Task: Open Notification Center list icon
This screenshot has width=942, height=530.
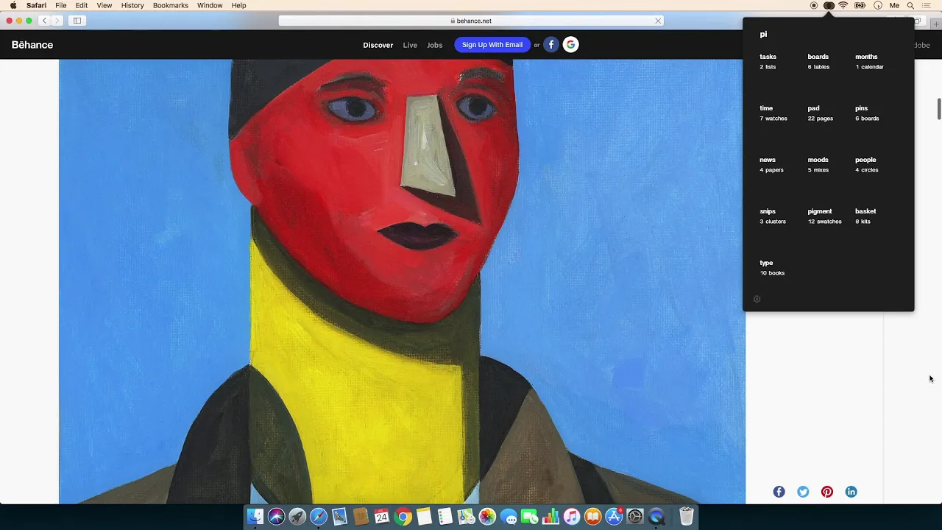Action: click(x=927, y=5)
